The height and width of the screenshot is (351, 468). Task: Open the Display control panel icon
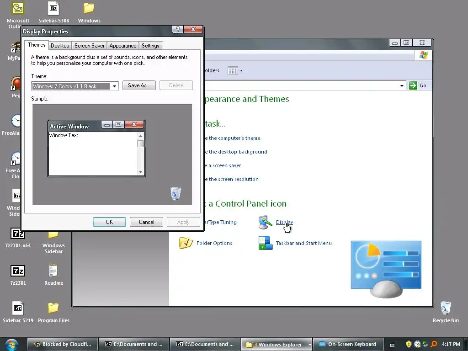pos(265,223)
